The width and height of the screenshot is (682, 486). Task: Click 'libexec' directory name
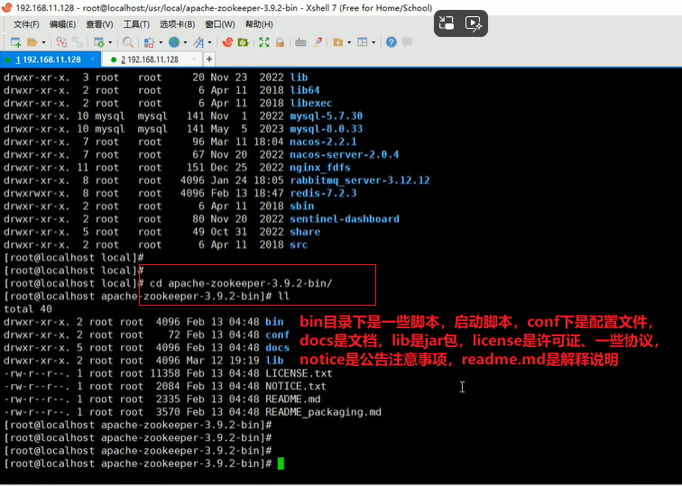point(311,104)
